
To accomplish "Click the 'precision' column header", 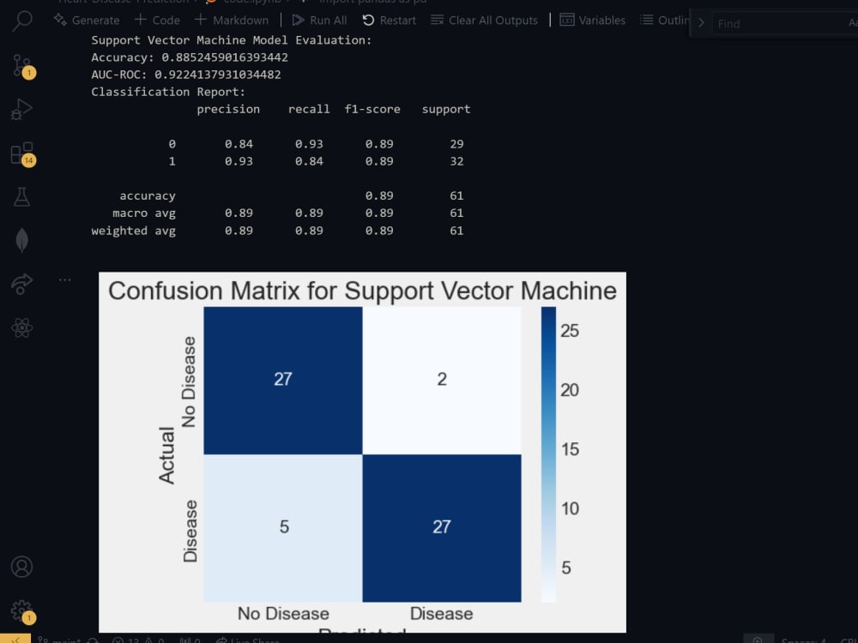I will click(228, 110).
